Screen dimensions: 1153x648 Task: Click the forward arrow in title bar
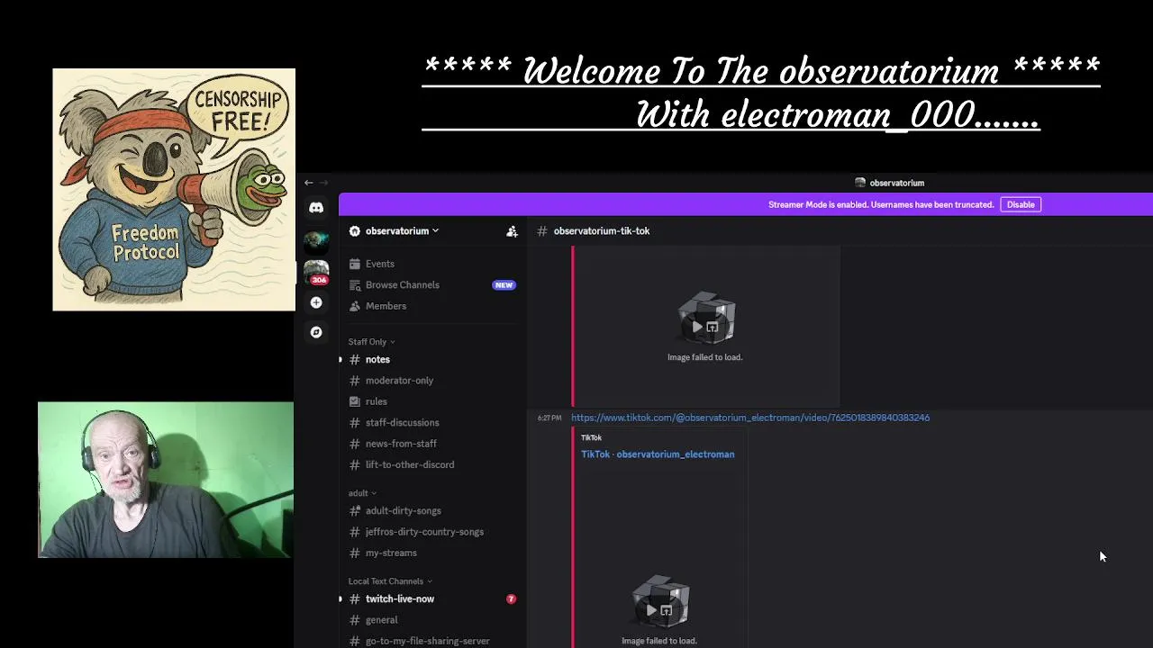pyautogui.click(x=323, y=183)
